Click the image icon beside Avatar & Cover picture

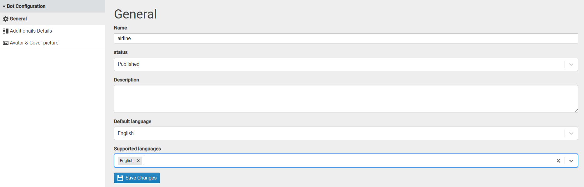(x=5, y=43)
